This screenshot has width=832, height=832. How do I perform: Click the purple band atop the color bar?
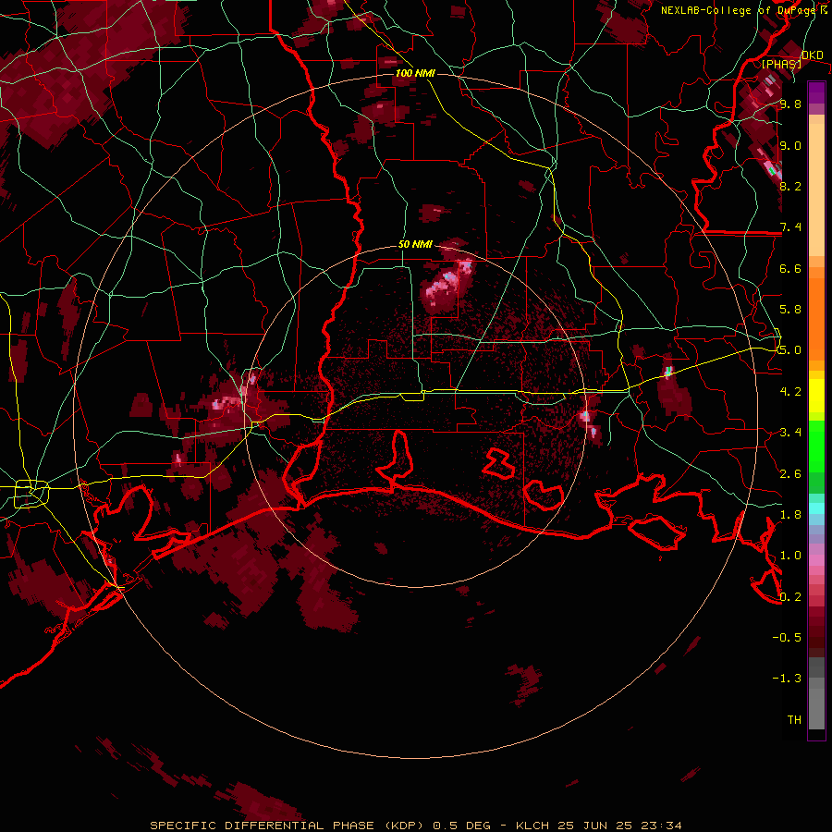(816, 93)
